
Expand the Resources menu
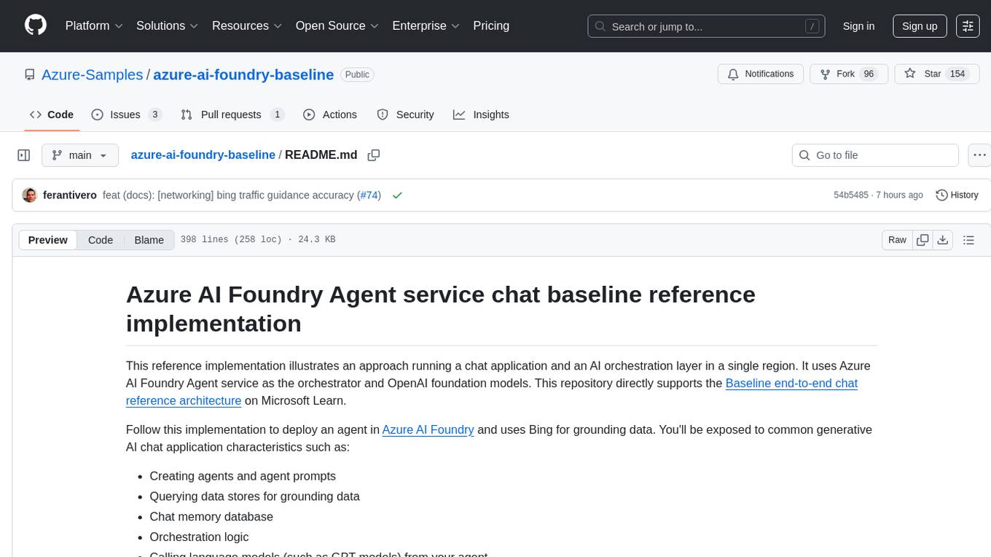point(247,26)
